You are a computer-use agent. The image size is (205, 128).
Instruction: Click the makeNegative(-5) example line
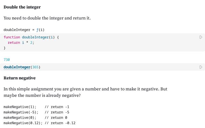click(21, 112)
